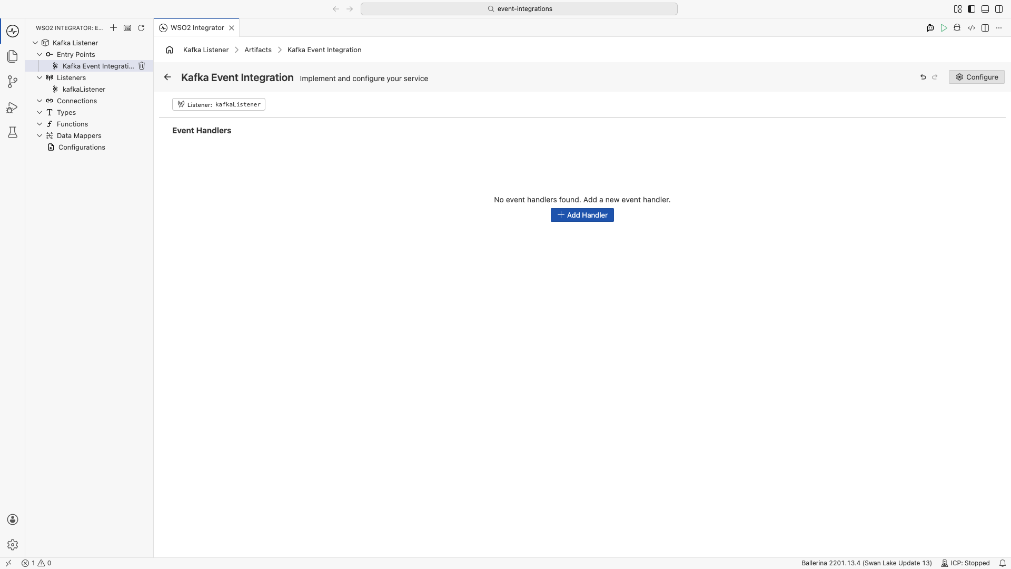
Task: Click the back arrow beside Kafka Event Integration title
Action: pos(167,77)
